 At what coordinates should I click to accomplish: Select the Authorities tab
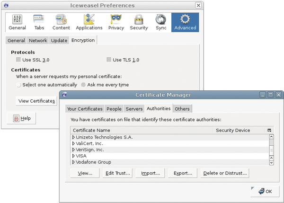(x=159, y=108)
